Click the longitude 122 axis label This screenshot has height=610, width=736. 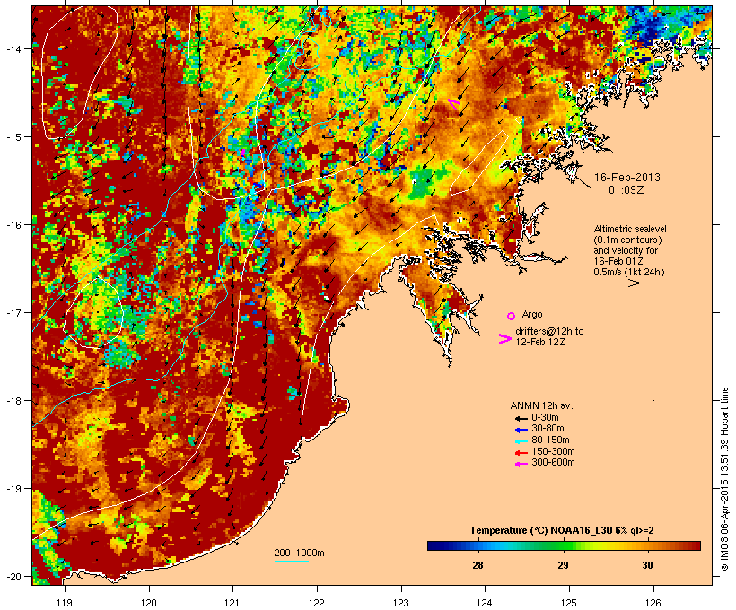(317, 603)
